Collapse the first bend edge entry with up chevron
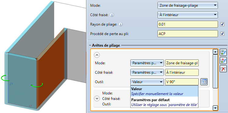 tap(97, 55)
